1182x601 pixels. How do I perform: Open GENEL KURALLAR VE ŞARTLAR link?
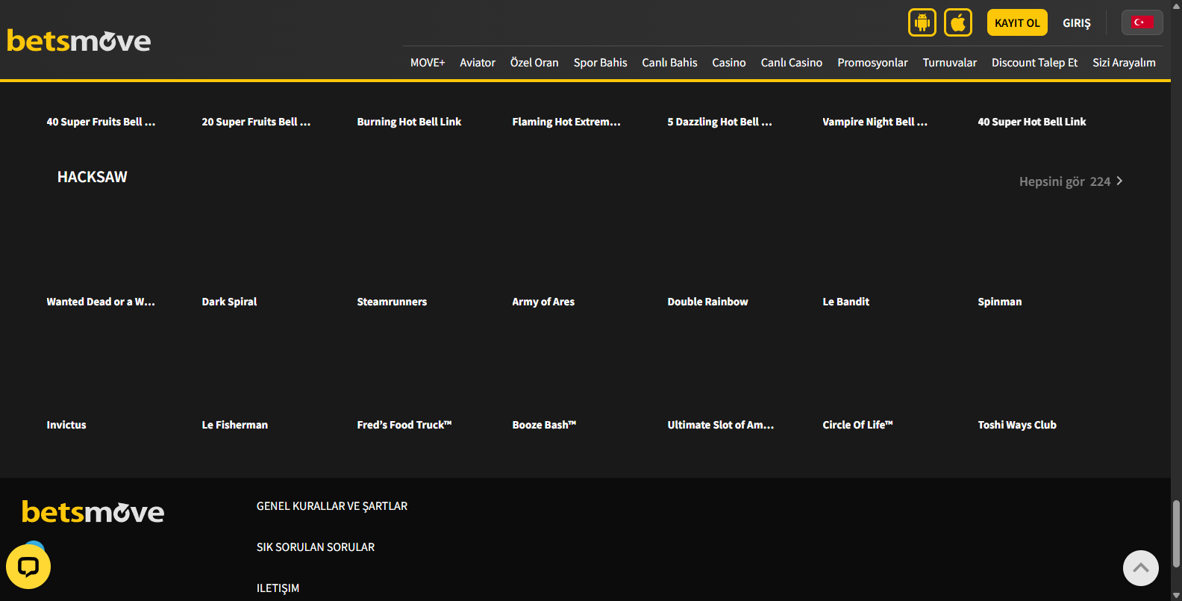[331, 506]
